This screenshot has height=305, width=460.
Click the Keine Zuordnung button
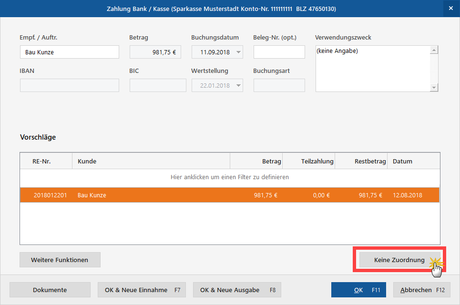[x=399, y=260]
